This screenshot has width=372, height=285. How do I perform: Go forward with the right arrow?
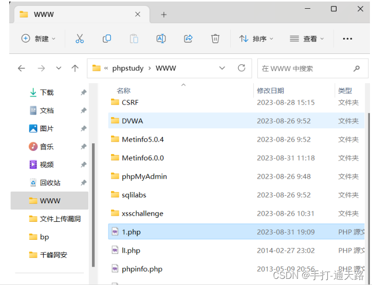(x=41, y=68)
